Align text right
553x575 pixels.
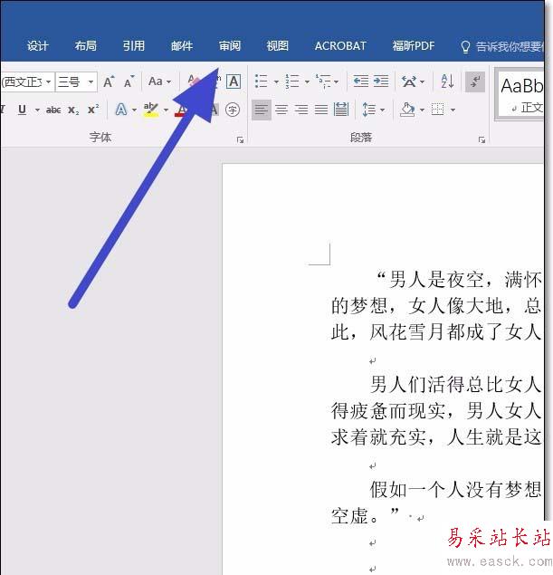coord(301,110)
